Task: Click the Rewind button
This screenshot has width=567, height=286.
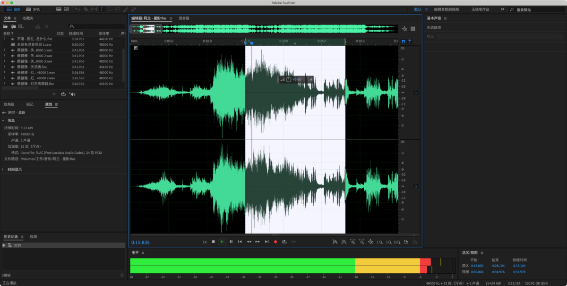Action: click(x=249, y=242)
